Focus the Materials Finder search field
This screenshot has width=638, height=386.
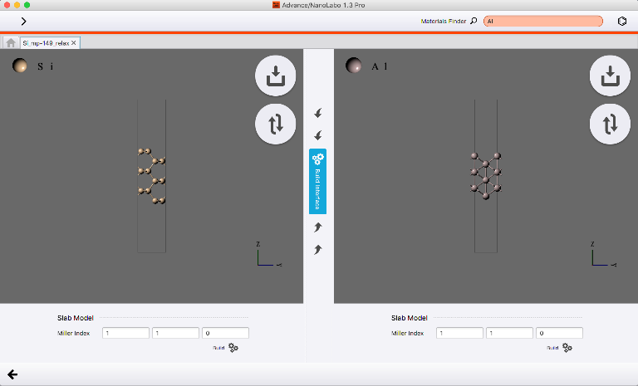pos(542,21)
